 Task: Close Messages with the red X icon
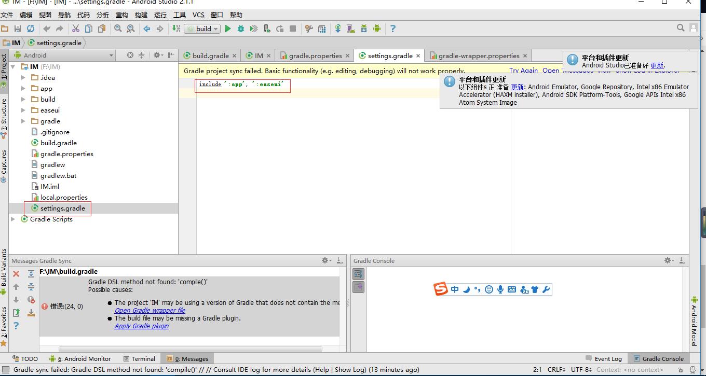16,274
